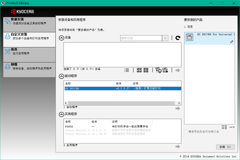Select the Status Monitor 5 row

click(x=108, y=130)
